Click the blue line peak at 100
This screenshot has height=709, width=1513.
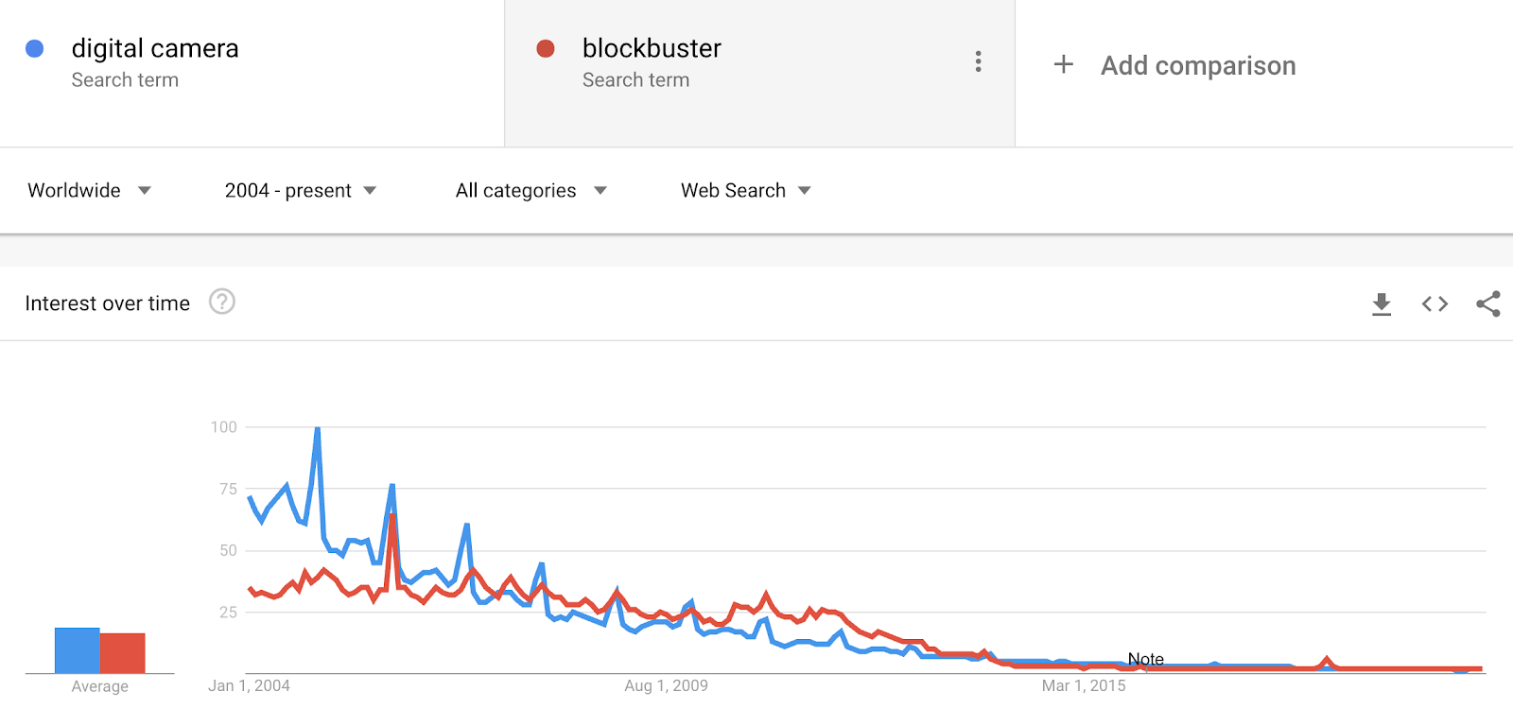pos(317,430)
